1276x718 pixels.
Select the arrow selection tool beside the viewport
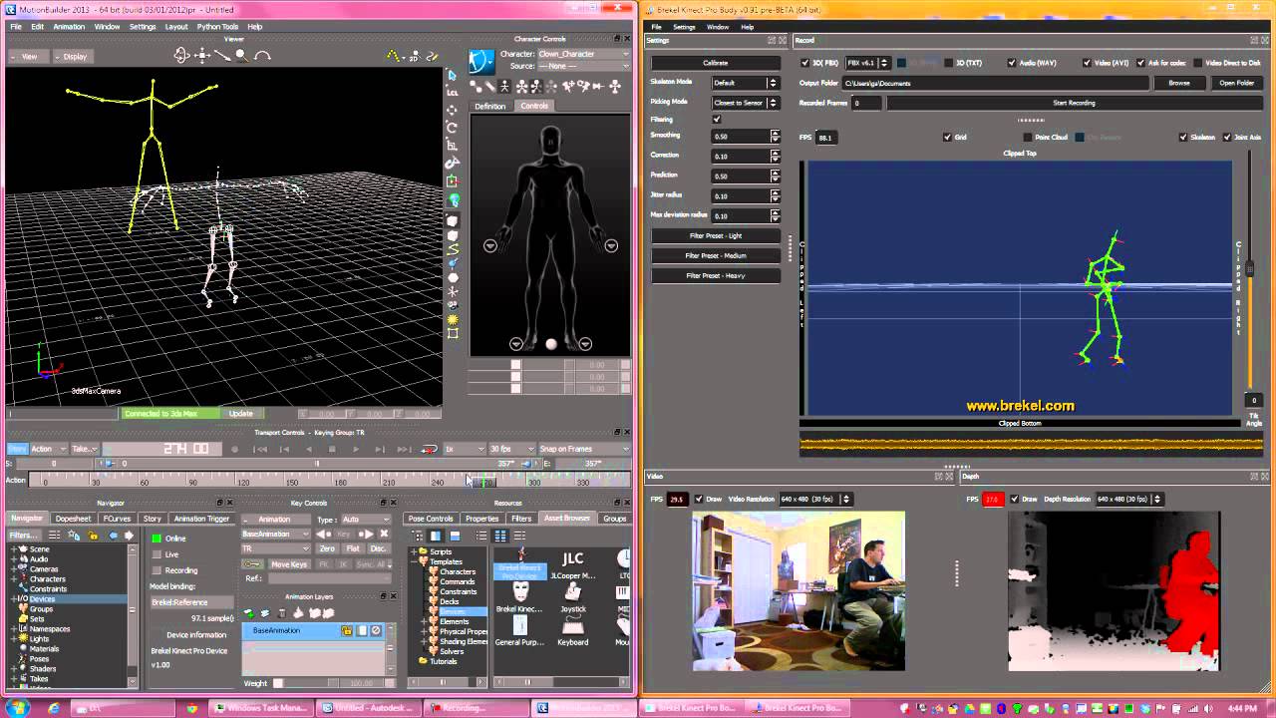point(453,75)
